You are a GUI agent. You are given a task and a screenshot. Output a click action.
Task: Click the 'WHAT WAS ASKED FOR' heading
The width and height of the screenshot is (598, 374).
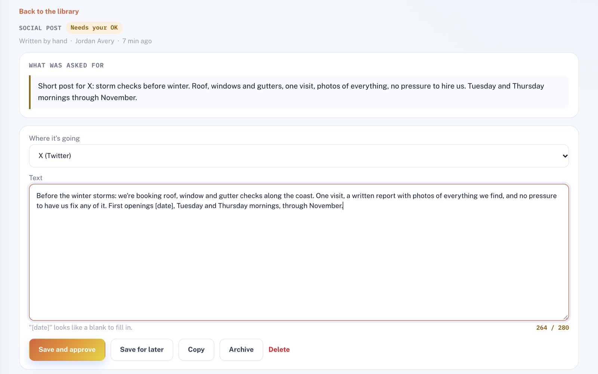point(67,65)
